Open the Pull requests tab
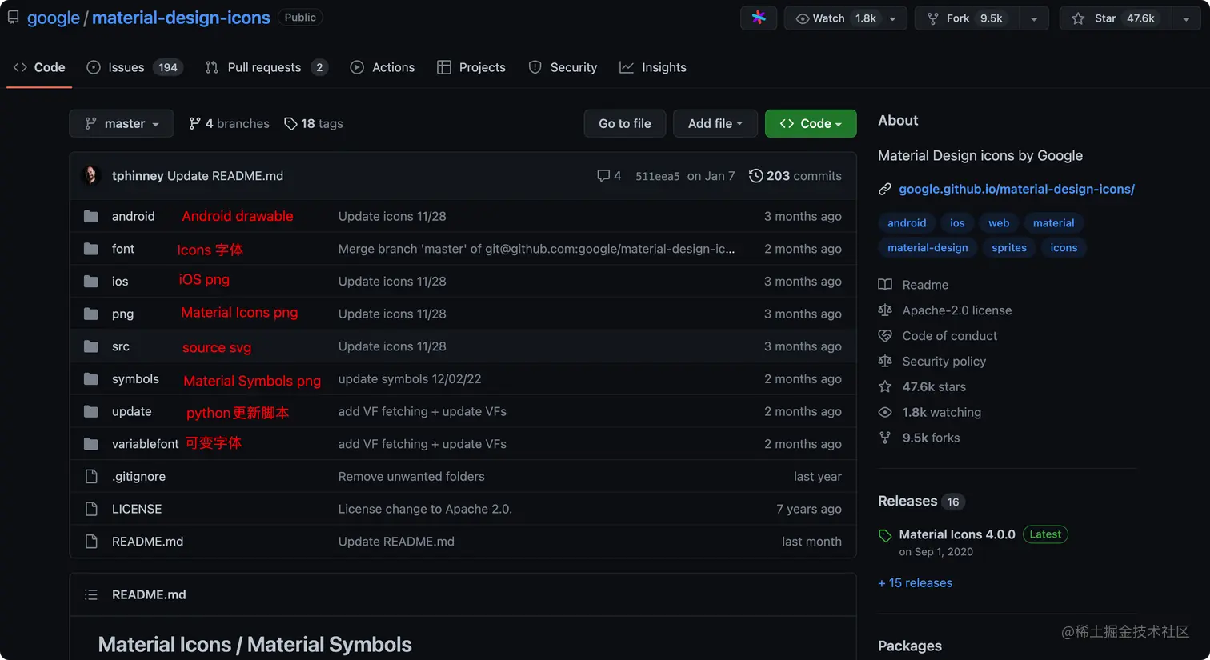1210x660 pixels. click(266, 67)
